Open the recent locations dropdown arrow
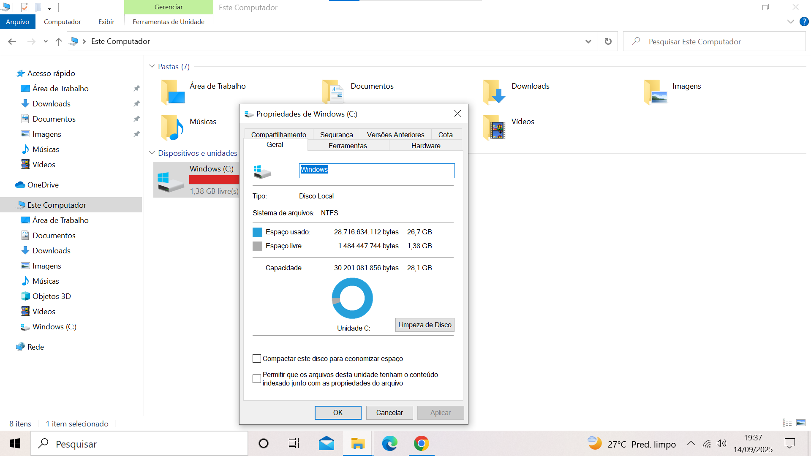Image resolution: width=811 pixels, height=456 pixels. [x=46, y=41]
